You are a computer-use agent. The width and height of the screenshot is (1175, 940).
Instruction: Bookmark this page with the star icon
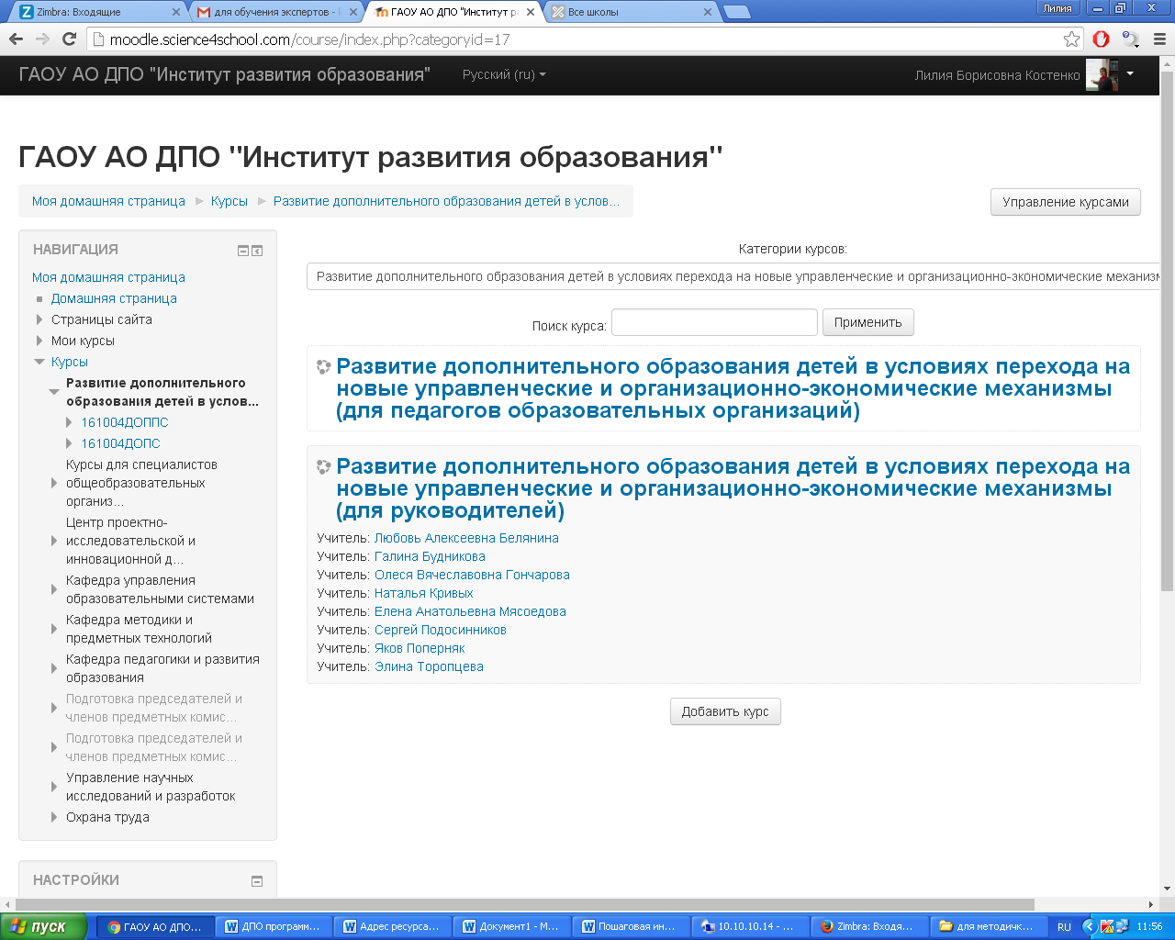click(1071, 39)
